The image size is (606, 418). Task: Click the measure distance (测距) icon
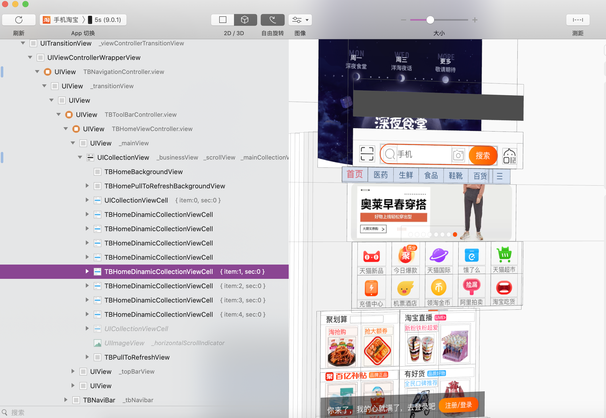578,20
